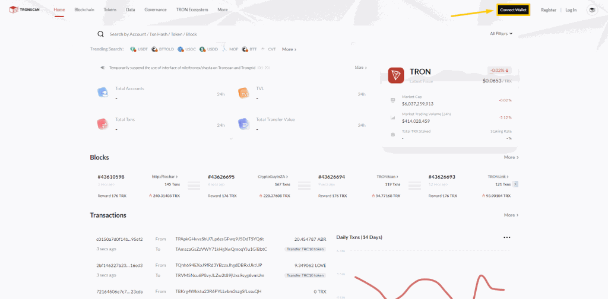
Task: Open transaction hash 72164606e7c7...23cda
Action: coord(119,291)
